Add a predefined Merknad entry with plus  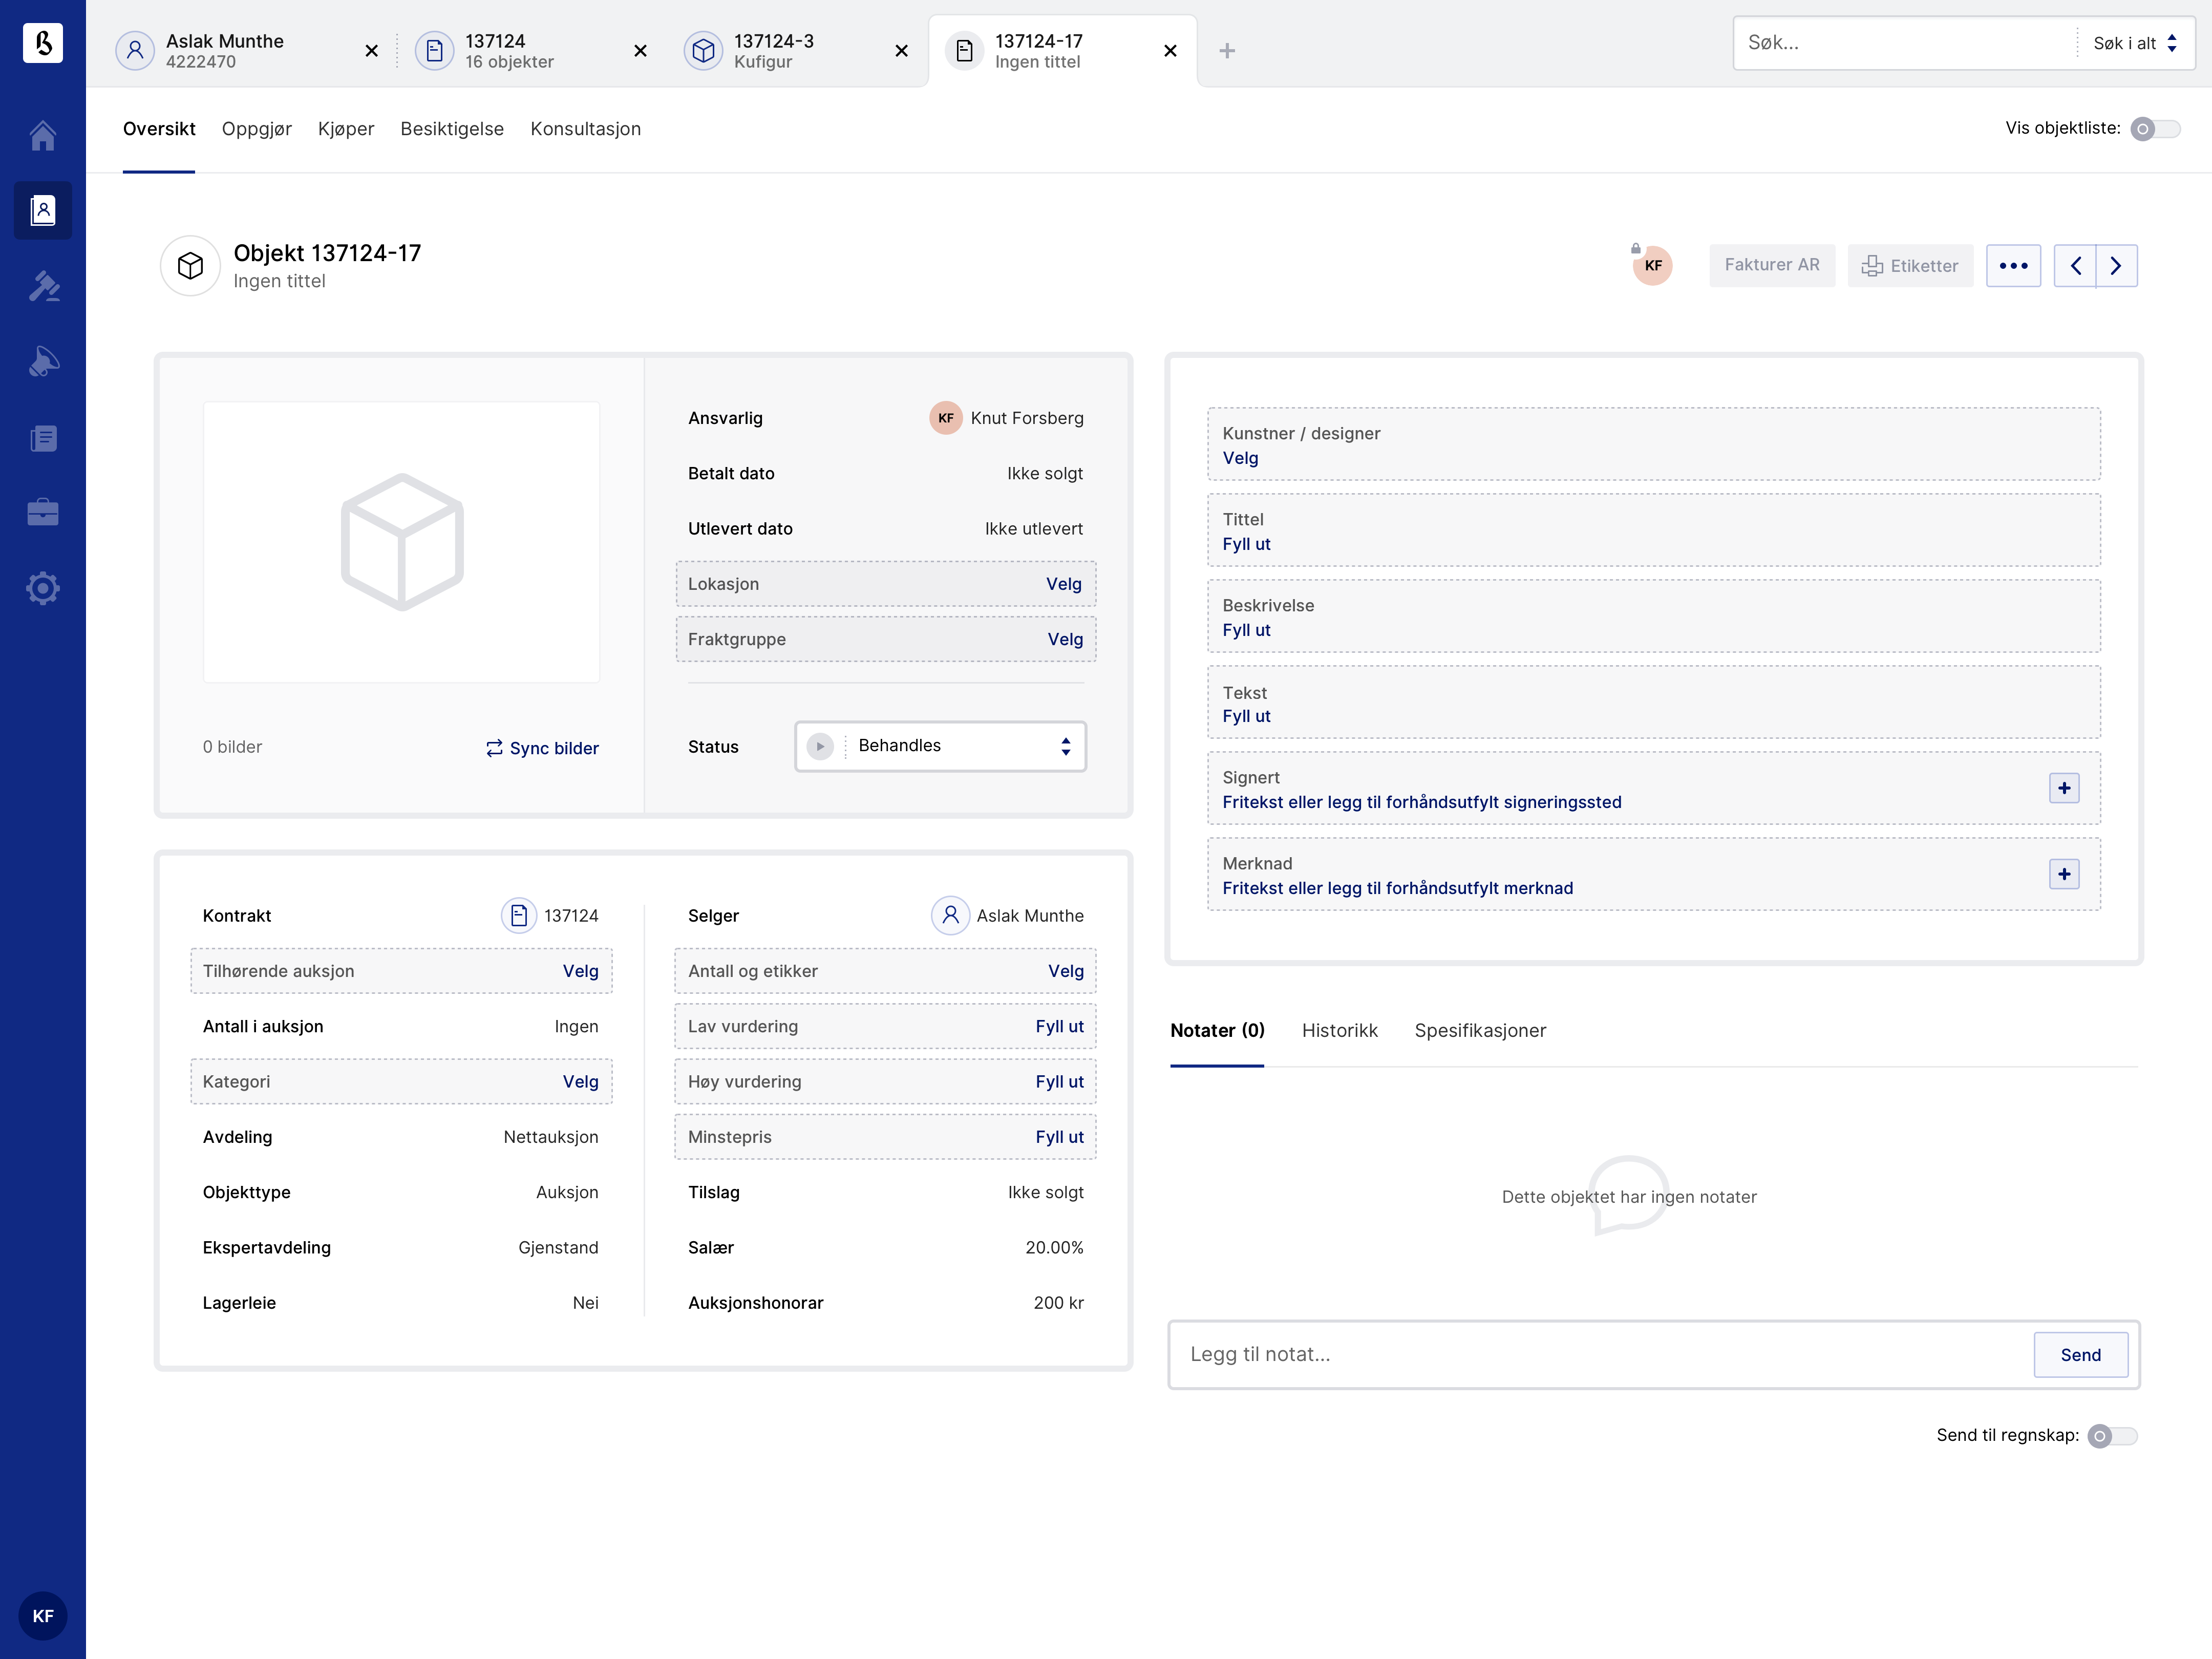tap(2064, 874)
